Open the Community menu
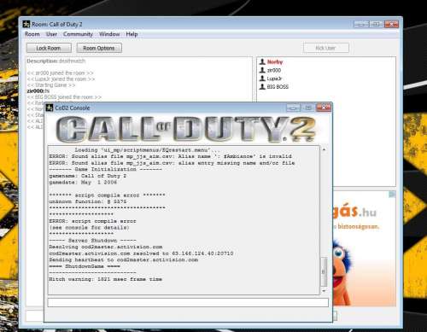This screenshot has width=427, height=332. coord(78,34)
